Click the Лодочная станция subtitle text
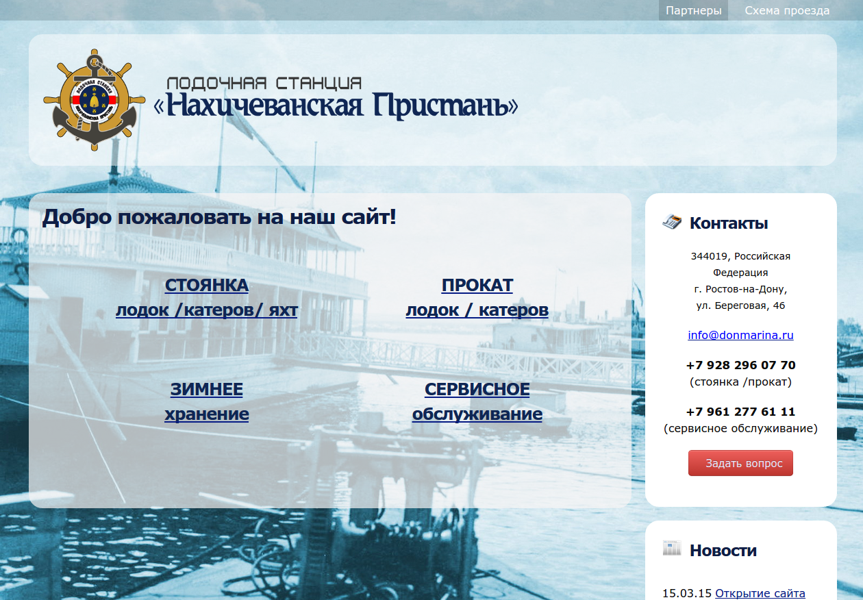863x600 pixels. 264,84
